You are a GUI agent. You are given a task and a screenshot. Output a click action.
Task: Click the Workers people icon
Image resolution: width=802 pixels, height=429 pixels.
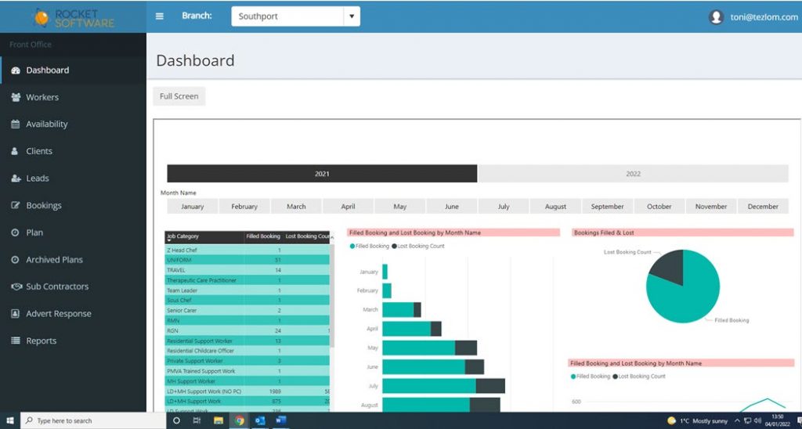[x=16, y=97]
